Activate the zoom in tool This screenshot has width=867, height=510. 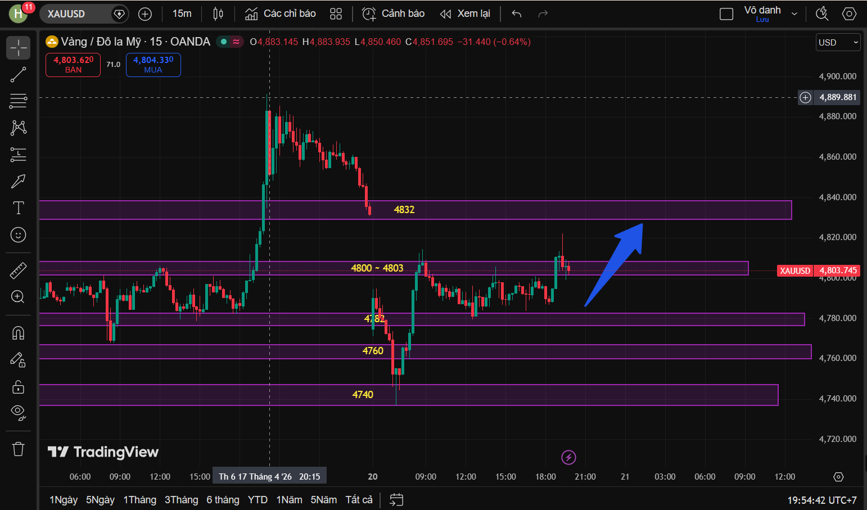coord(18,297)
